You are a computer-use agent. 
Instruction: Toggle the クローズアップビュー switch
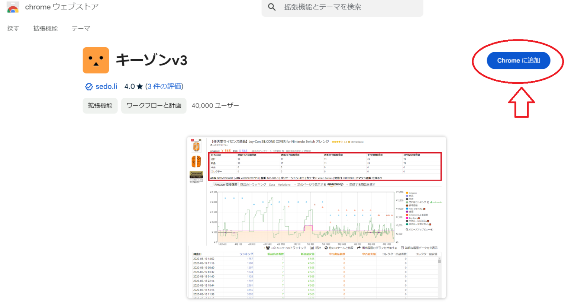click(432, 229)
